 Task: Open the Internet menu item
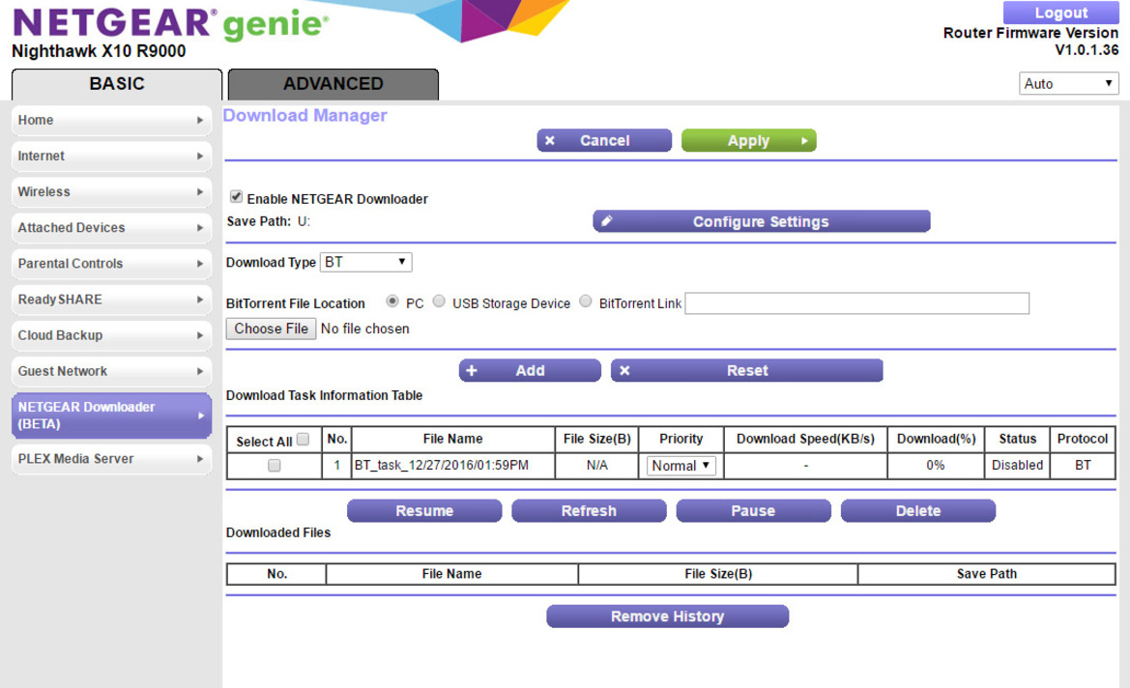pos(112,157)
